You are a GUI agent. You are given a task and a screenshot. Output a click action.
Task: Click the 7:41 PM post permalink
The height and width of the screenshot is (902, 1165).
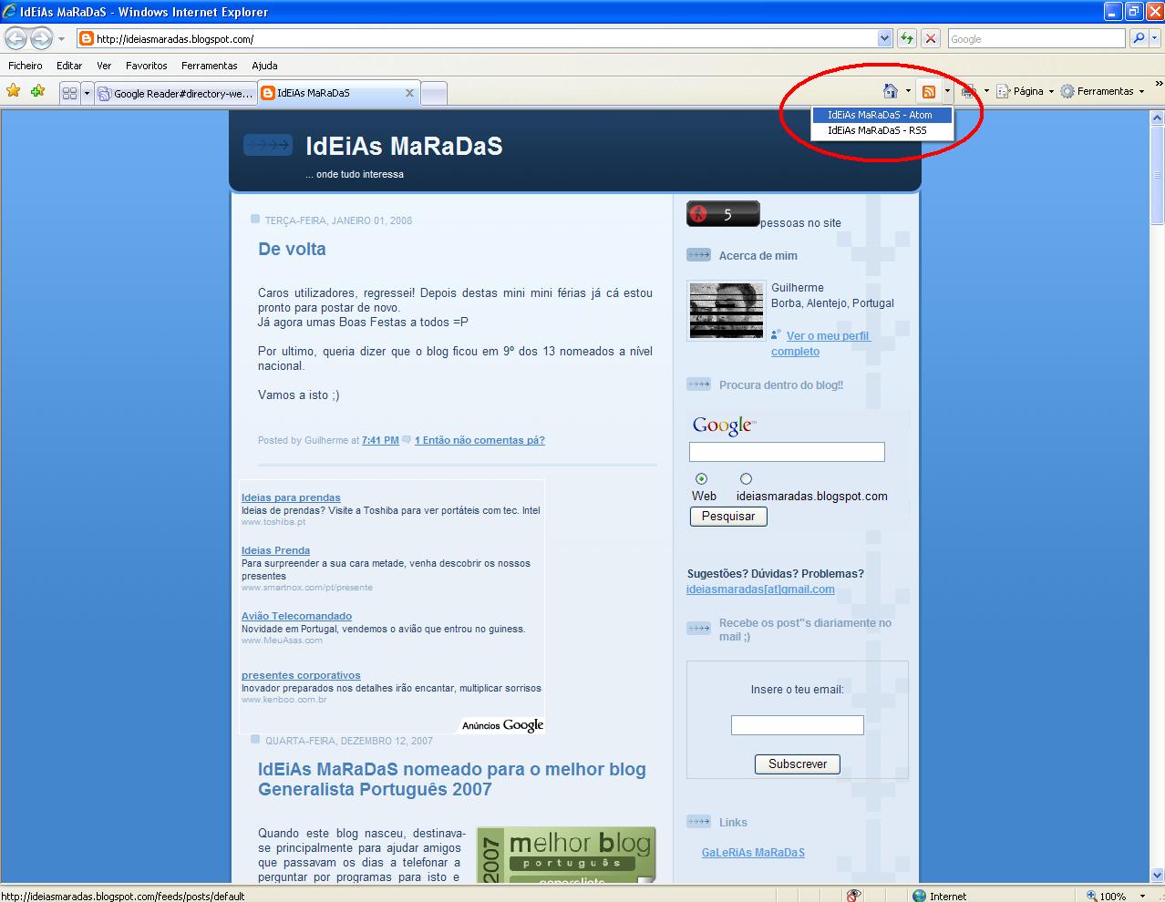pyautogui.click(x=380, y=440)
